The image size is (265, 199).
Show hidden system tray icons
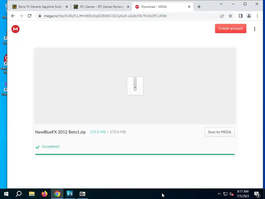pos(219,194)
